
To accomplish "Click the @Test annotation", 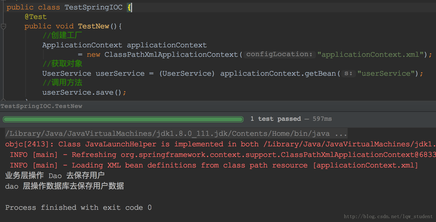I will (36, 17).
